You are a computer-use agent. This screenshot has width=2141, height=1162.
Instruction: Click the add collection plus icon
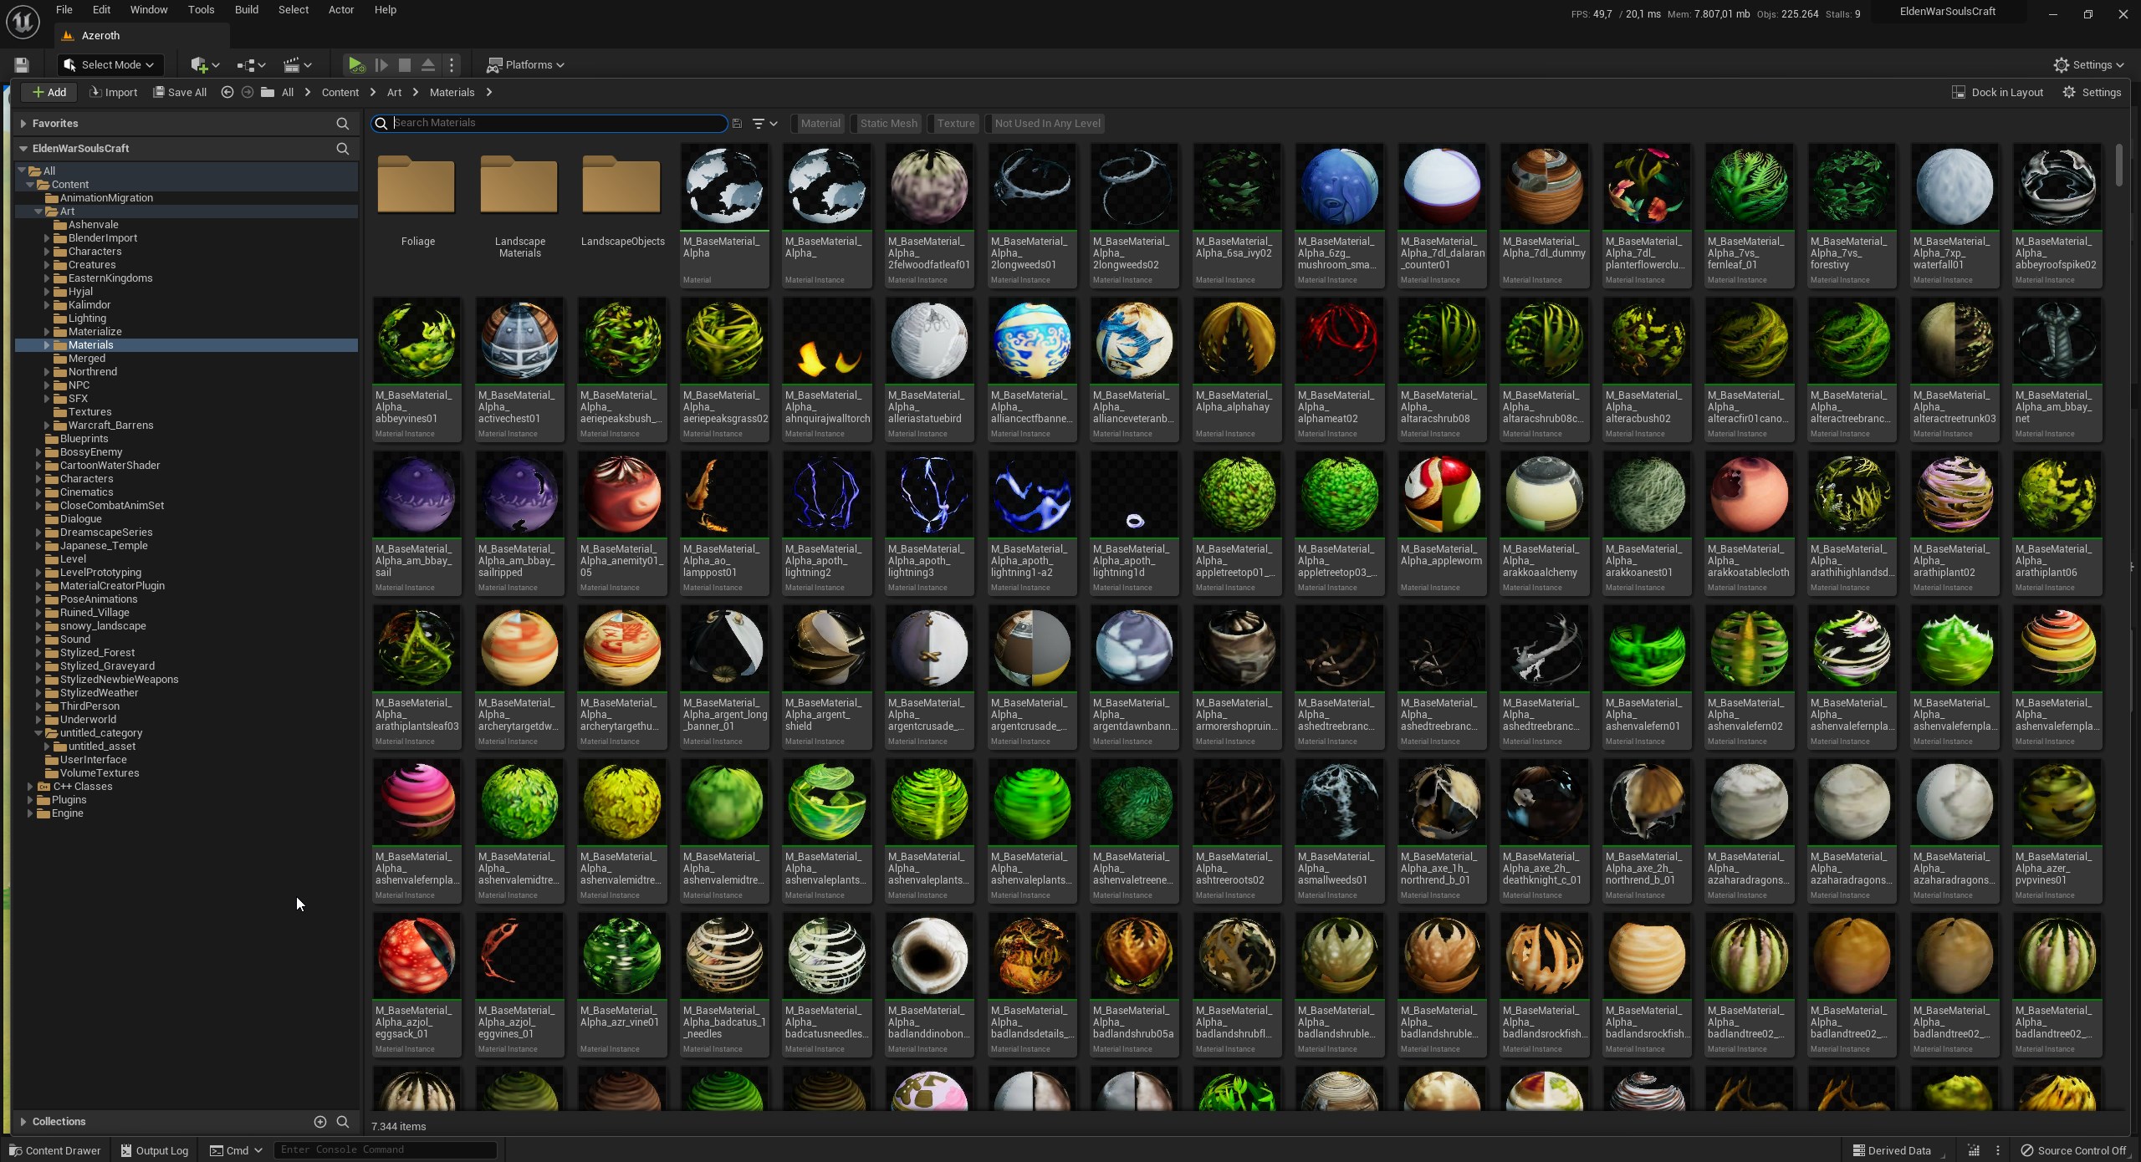(x=319, y=1122)
